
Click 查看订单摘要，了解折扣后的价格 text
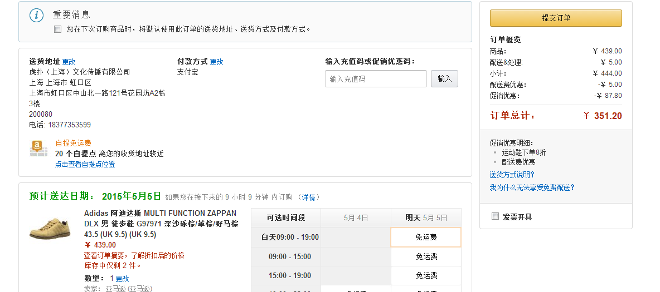(134, 255)
